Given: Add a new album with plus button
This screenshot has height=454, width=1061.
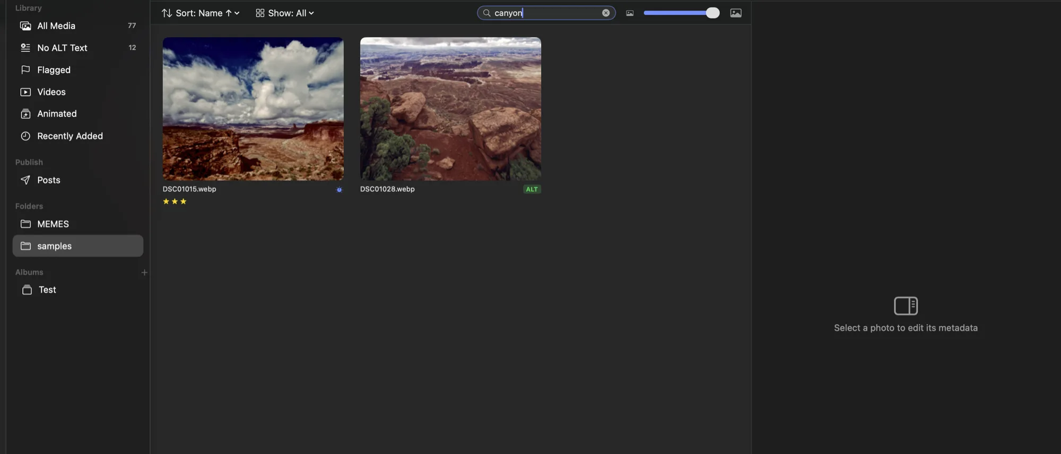Looking at the screenshot, I should coord(144,272).
